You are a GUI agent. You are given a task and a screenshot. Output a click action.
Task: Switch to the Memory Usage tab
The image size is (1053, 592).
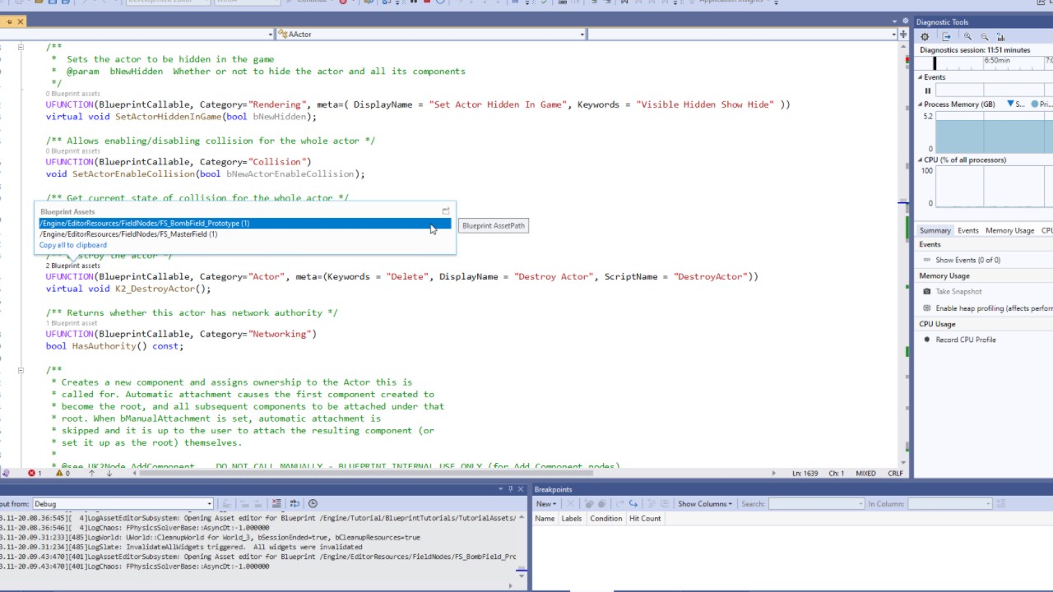1009,231
